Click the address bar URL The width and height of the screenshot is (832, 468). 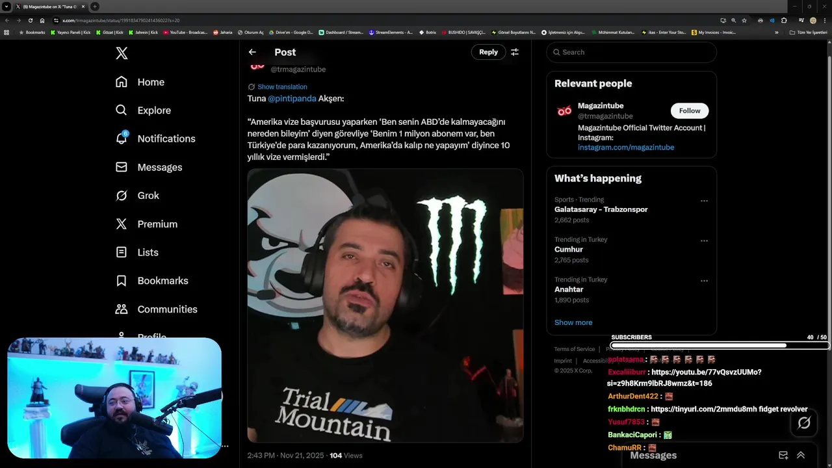point(121,20)
